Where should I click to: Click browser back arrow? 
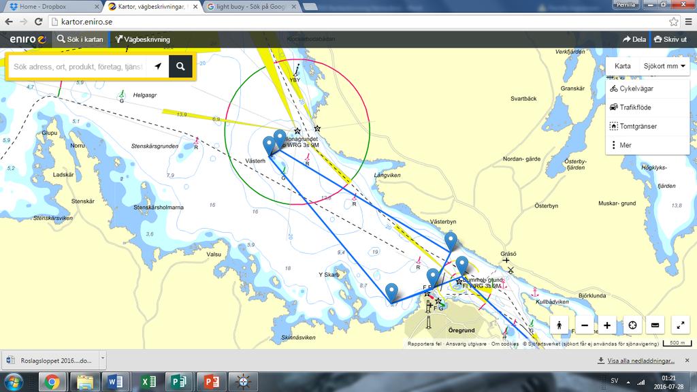tap(9, 22)
